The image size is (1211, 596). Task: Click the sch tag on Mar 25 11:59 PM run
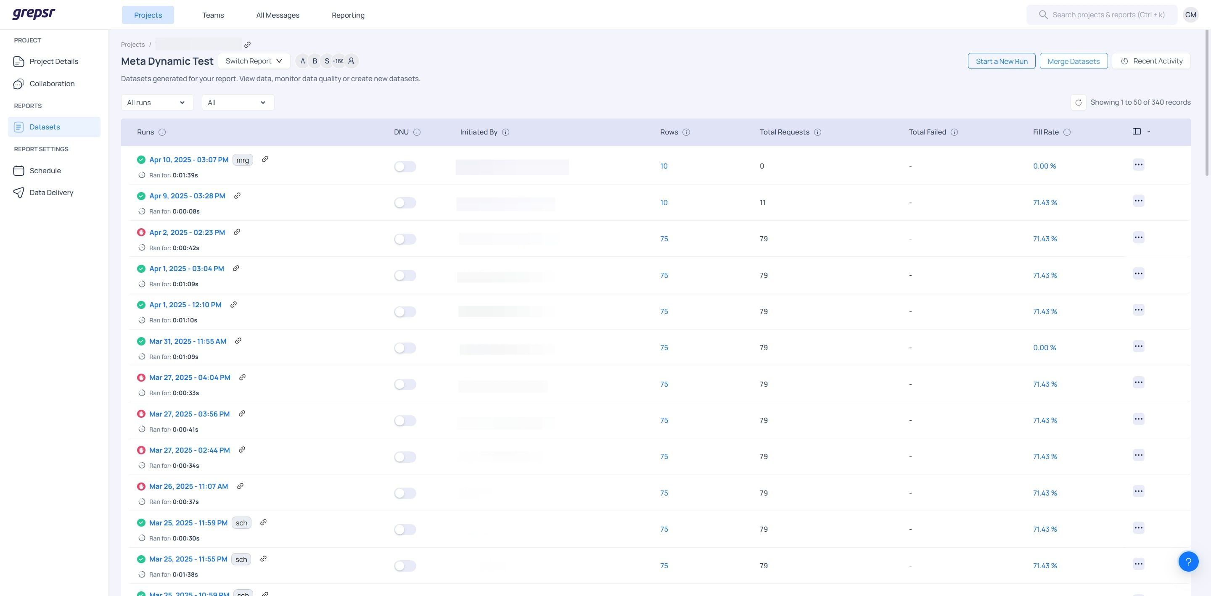(x=241, y=523)
